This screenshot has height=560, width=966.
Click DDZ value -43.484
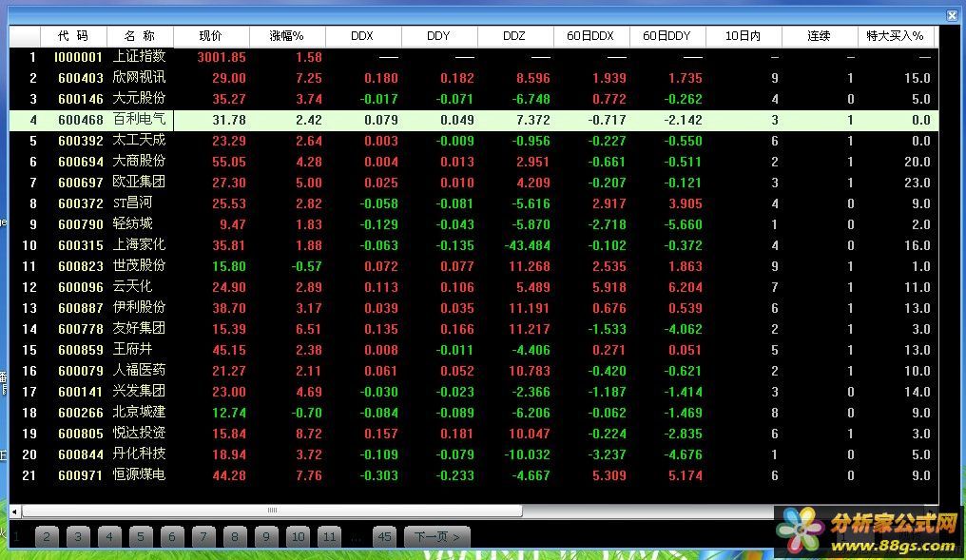528,246
